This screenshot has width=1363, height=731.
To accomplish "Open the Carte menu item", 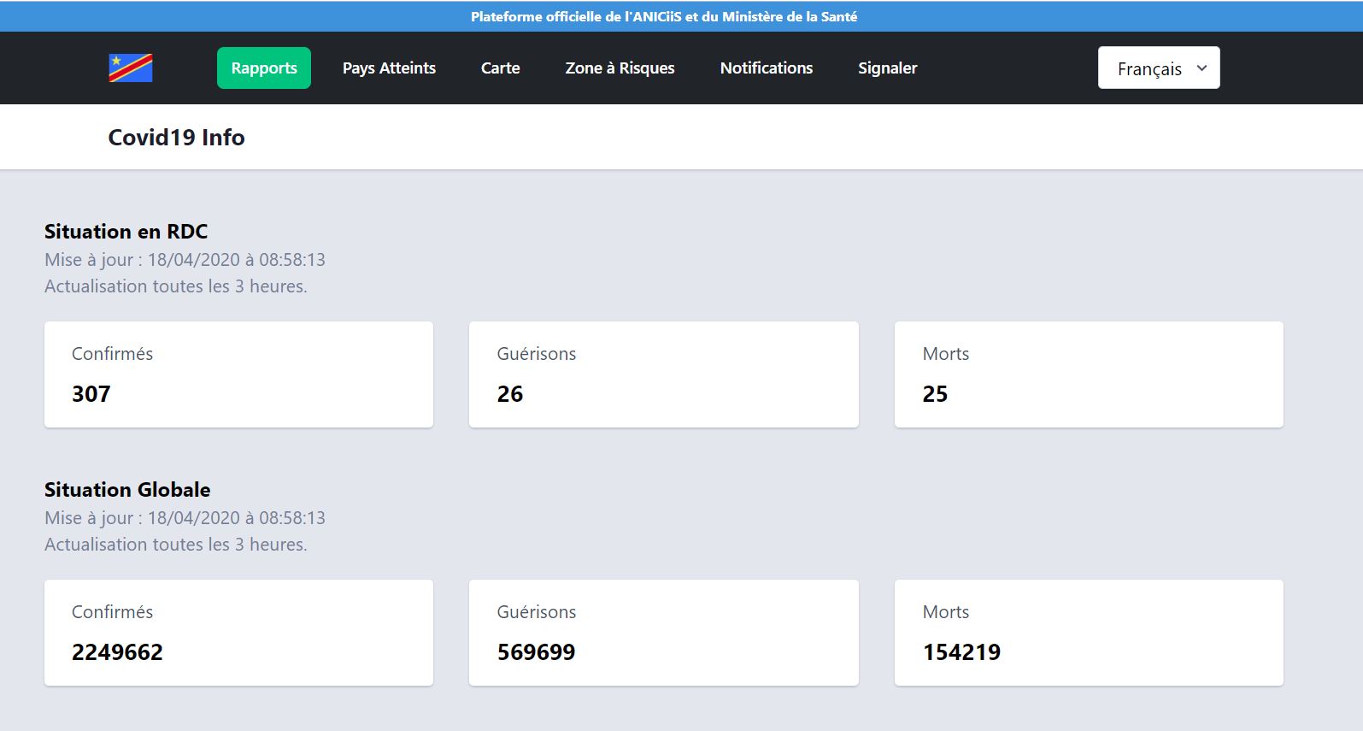I will tap(500, 68).
